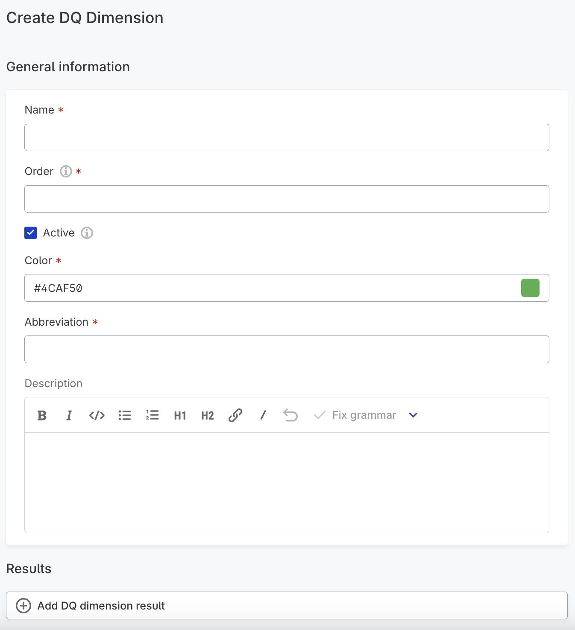This screenshot has width=575, height=630.
Task: Apply bold formatting in Description toolbar
Action: point(42,415)
